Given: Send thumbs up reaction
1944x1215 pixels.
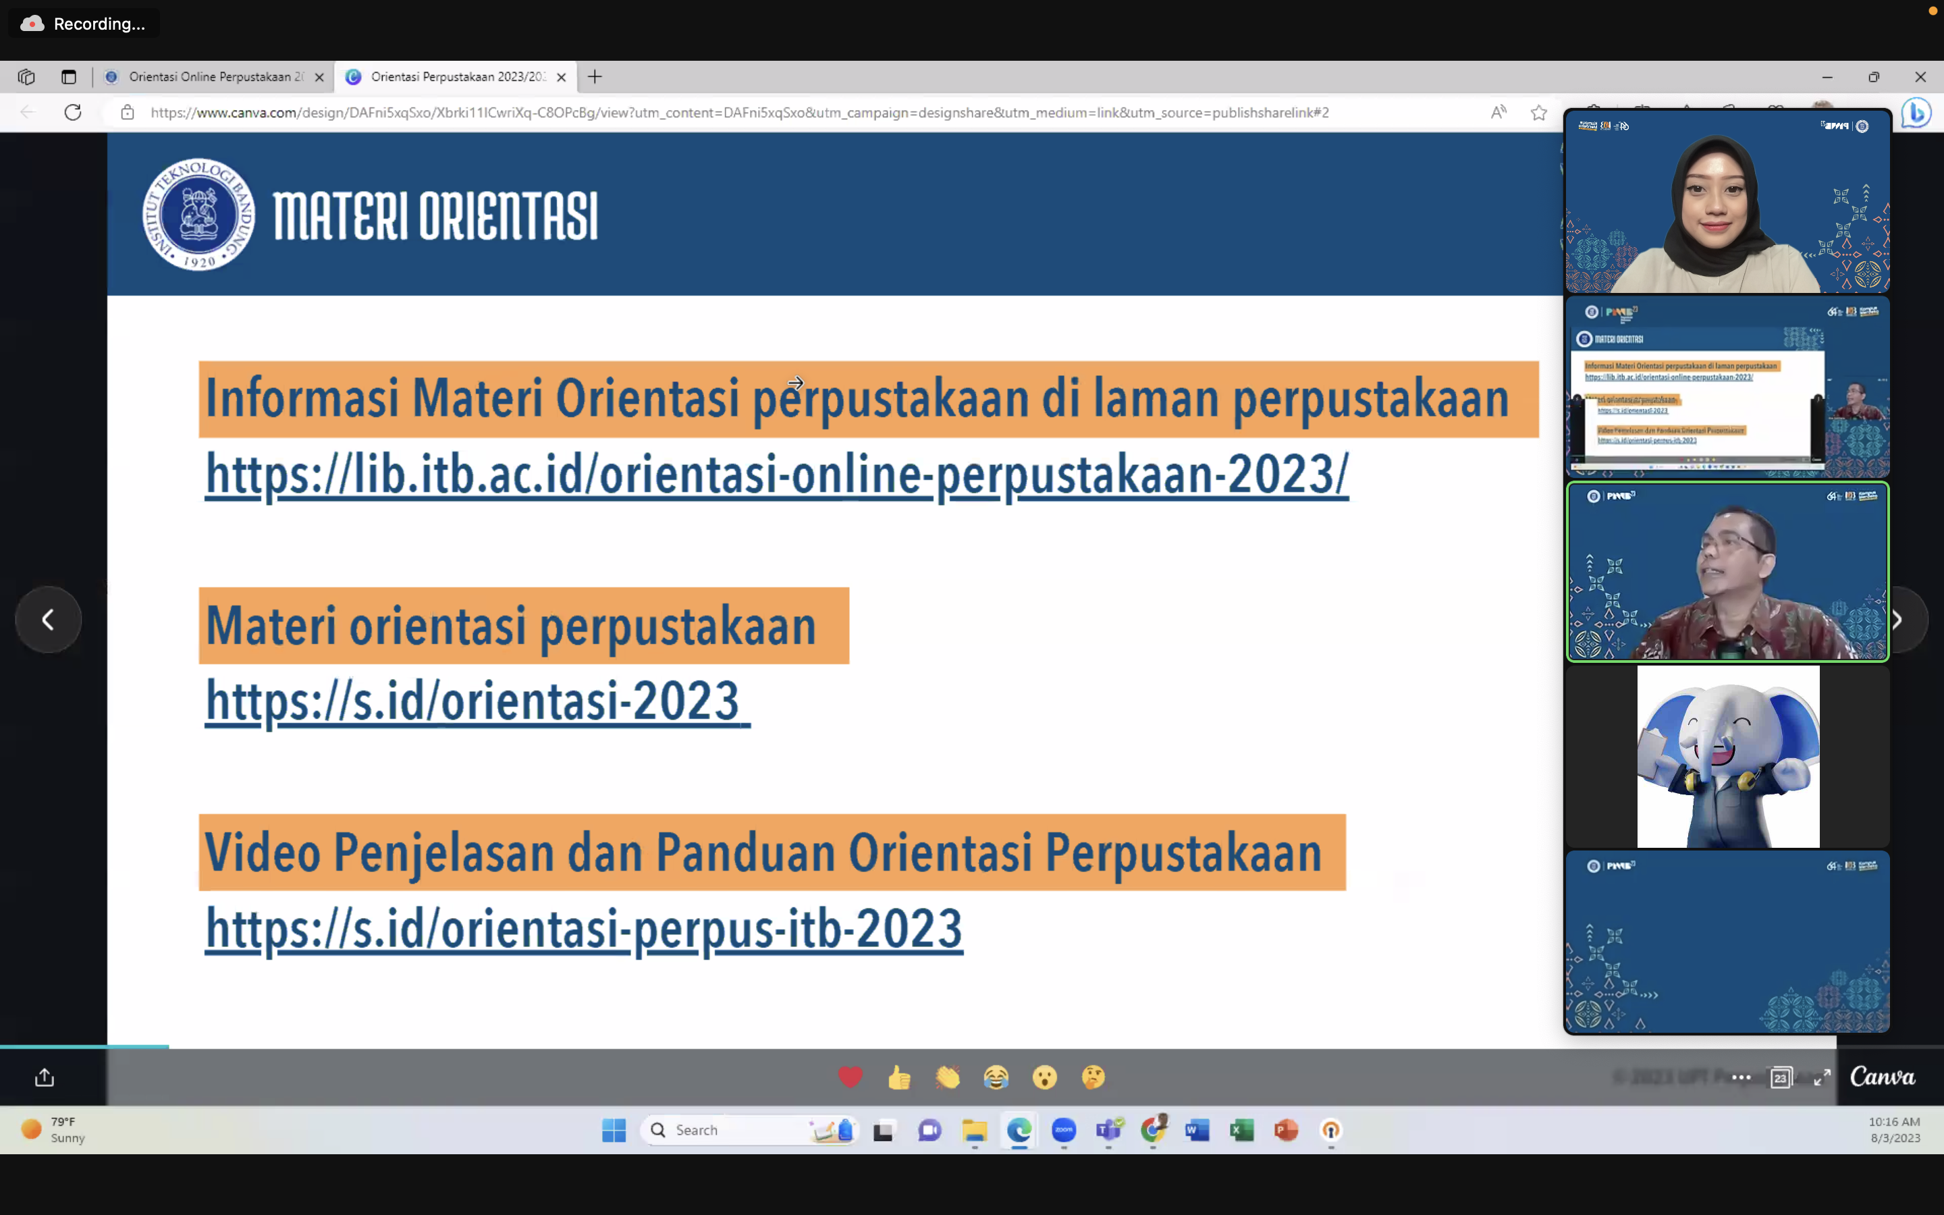Looking at the screenshot, I should click(899, 1077).
